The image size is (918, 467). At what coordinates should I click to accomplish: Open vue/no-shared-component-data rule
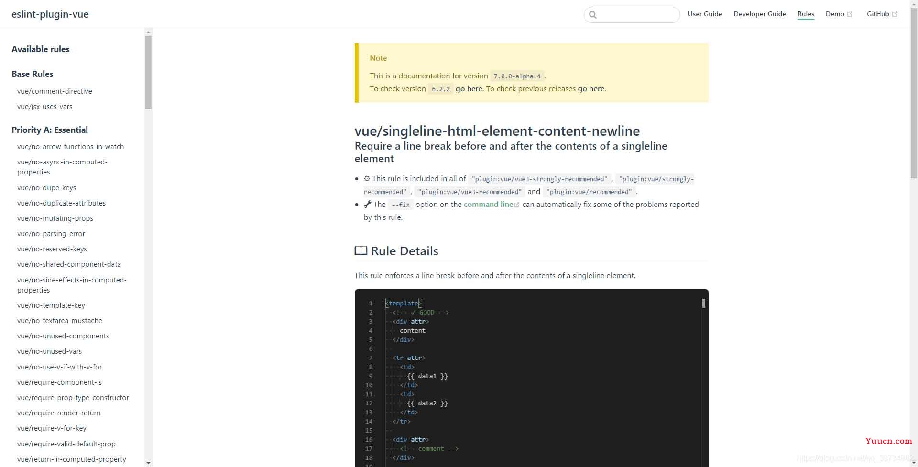pos(69,264)
